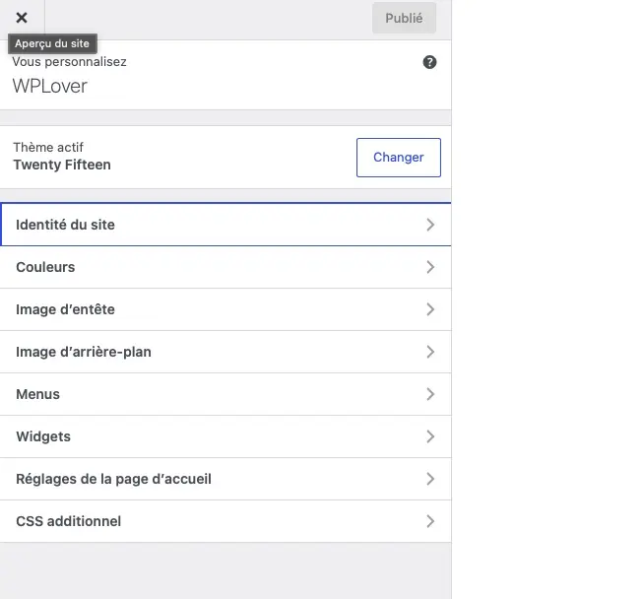Click the Publié button
644x599 pixels.
pos(404,18)
